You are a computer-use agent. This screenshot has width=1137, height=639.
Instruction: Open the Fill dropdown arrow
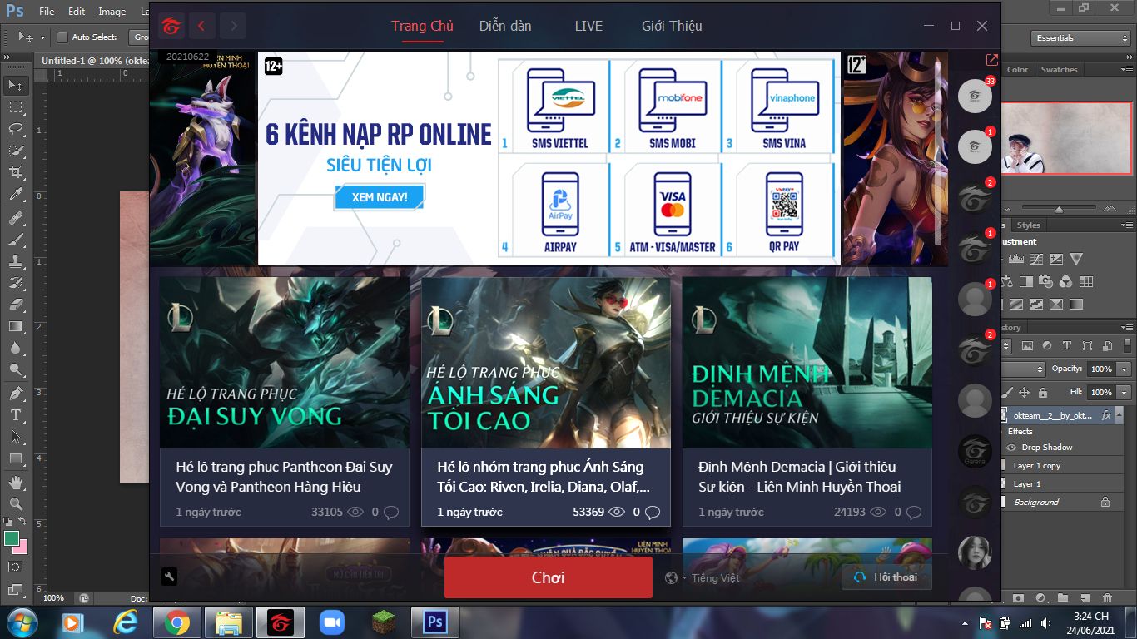1124,392
